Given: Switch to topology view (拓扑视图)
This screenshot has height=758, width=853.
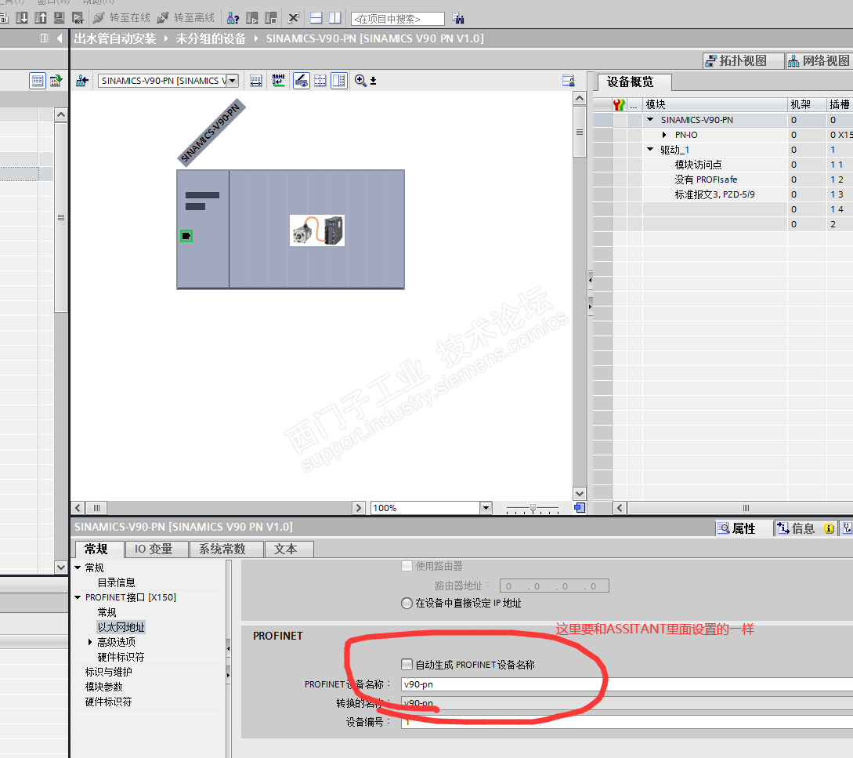Looking at the screenshot, I should 743,60.
